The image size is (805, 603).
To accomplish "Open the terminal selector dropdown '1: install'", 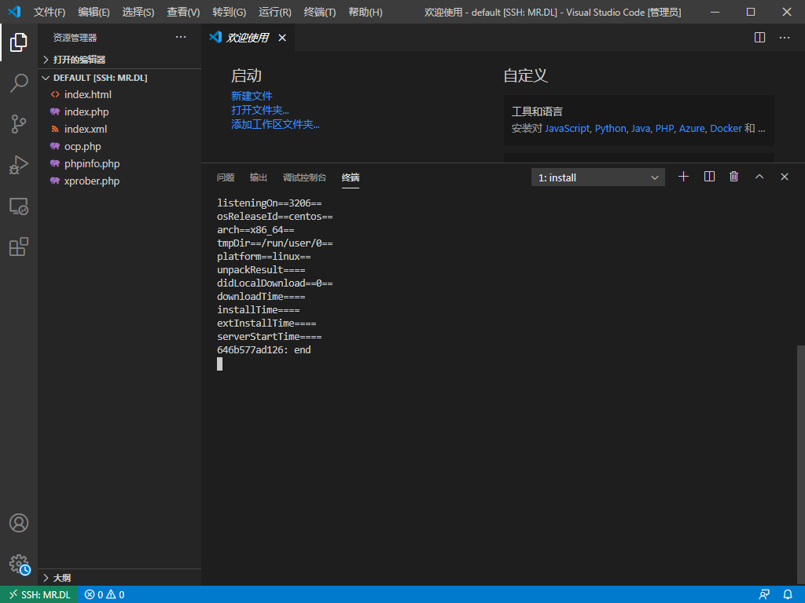I will (x=597, y=177).
